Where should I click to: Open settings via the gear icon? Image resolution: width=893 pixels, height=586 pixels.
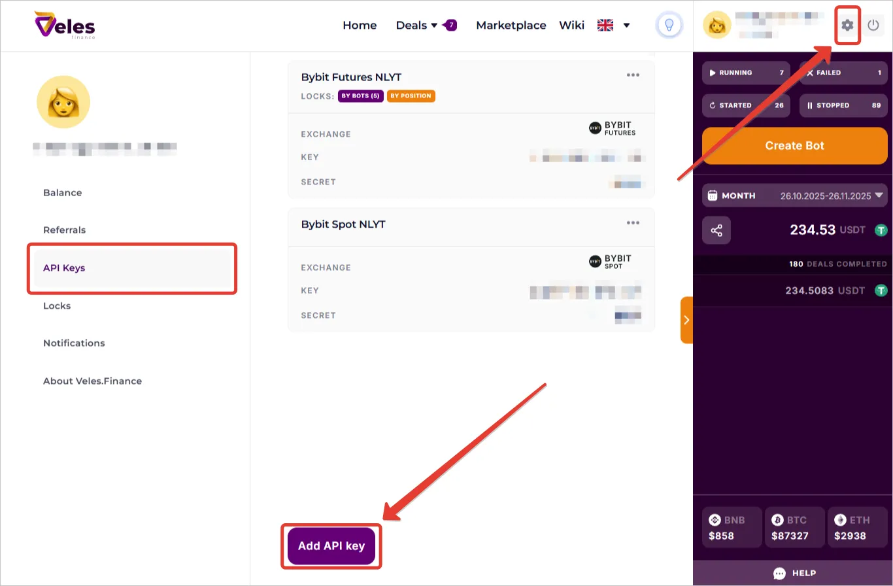[x=847, y=26]
